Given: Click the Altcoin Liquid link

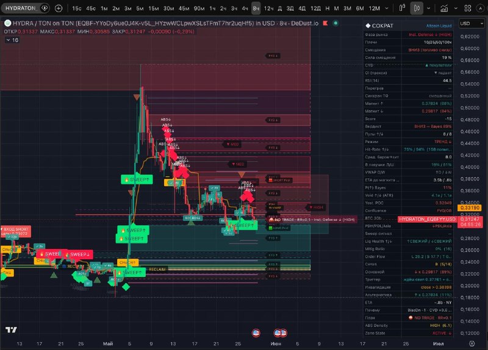Looking at the screenshot, I should [439, 26].
